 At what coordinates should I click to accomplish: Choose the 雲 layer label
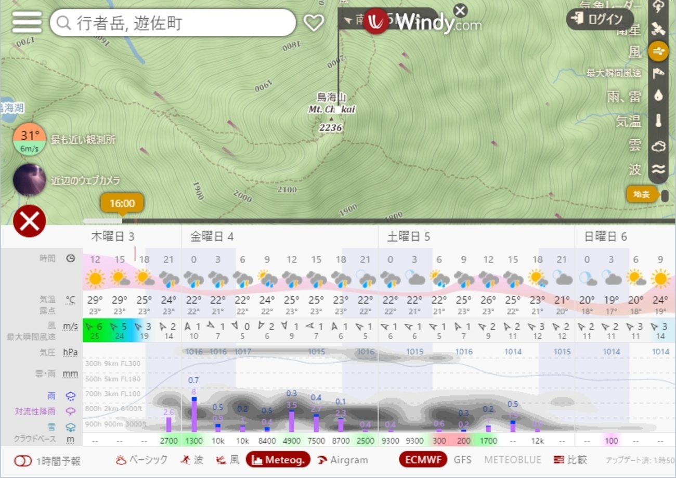tap(635, 145)
